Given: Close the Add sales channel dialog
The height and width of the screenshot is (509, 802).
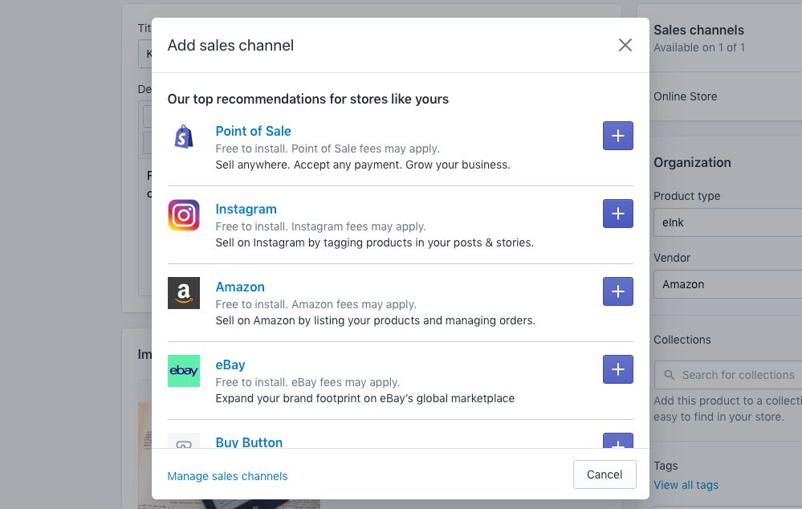Looking at the screenshot, I should tap(625, 46).
